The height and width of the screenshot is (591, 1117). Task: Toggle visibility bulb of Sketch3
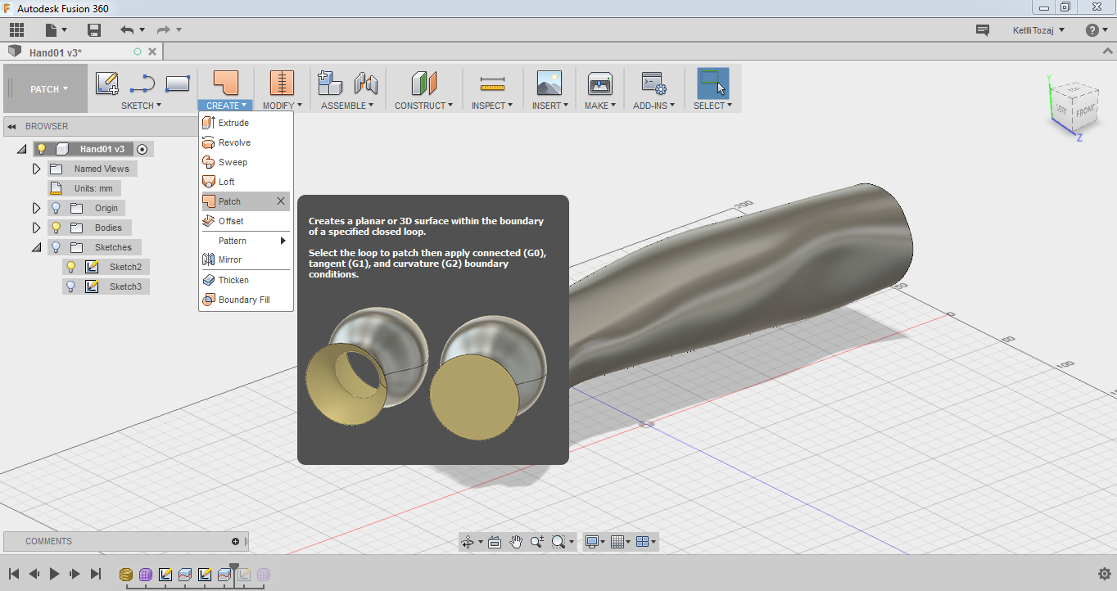[71, 286]
